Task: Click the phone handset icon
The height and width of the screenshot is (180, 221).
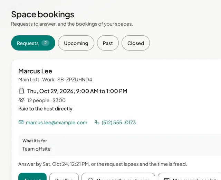Action: (97, 122)
